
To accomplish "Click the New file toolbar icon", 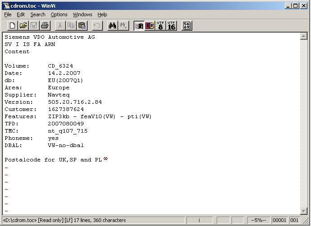I will click(x=12, y=26).
